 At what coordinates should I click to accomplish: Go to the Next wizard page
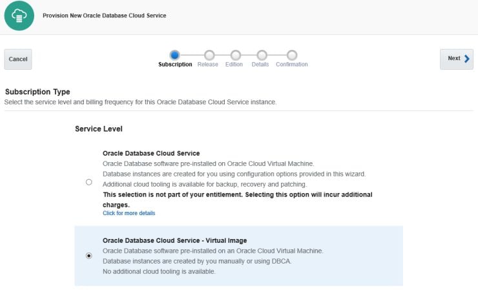(x=457, y=59)
